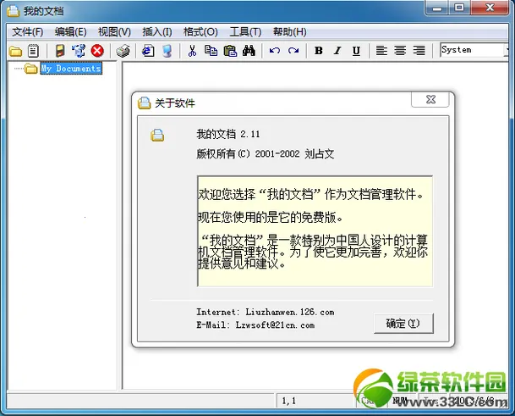This screenshot has width=515, height=416.
Task: Click the paste clipboard icon
Action: coord(229,51)
